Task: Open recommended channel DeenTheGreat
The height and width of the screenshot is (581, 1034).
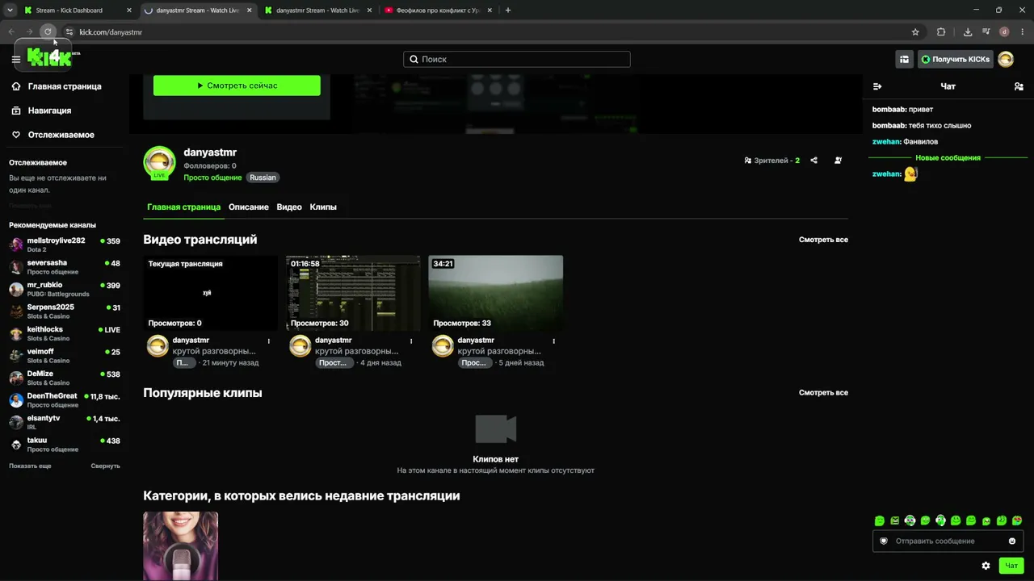Action: (65, 400)
